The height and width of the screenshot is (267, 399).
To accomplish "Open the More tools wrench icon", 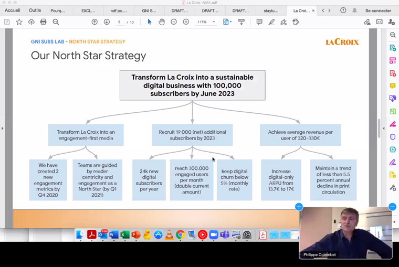I will point(393,188).
